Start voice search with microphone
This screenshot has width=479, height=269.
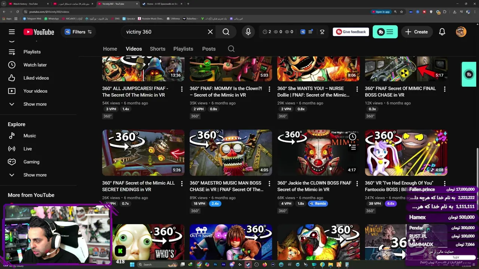248,32
